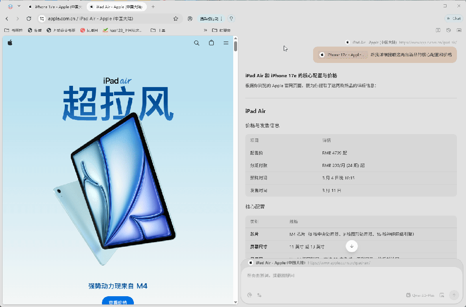Open the user profile icon
This screenshot has height=307, width=466.
coord(190,19)
